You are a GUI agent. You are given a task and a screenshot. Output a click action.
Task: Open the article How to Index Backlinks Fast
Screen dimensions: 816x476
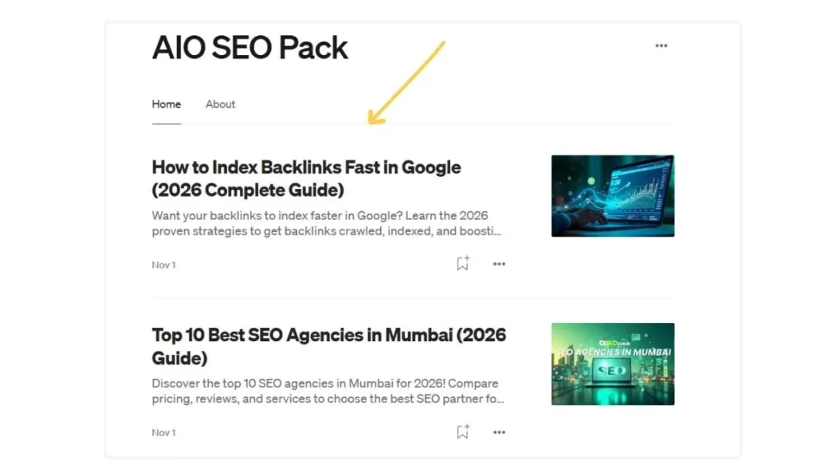306,178
